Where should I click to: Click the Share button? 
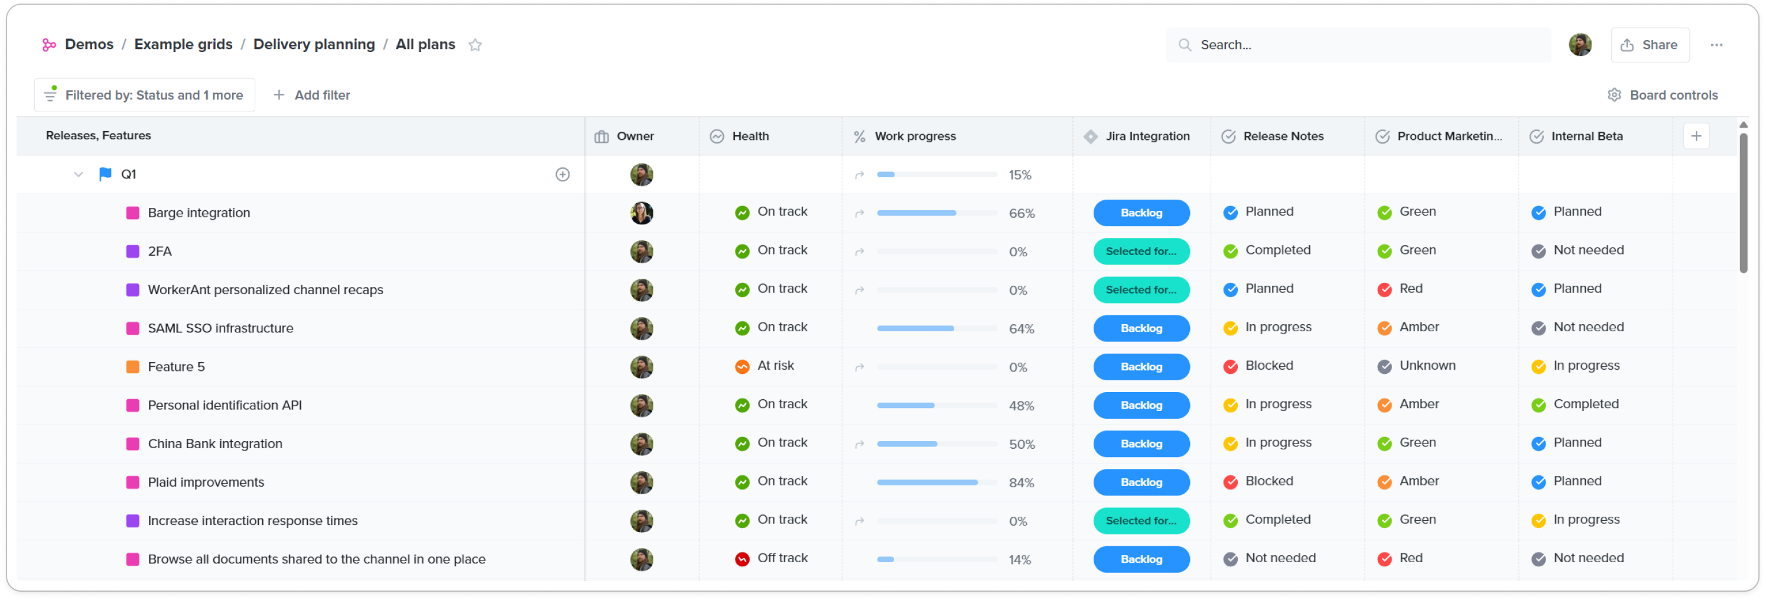1649,44
